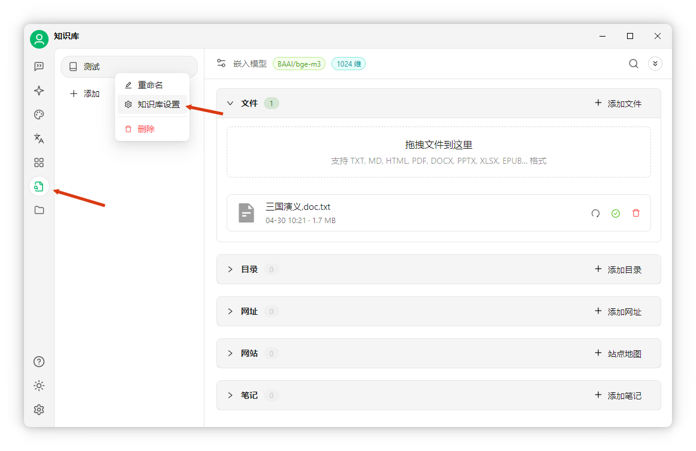Image resolution: width=696 pixels, height=451 pixels.
Task: Open the user avatar profile
Action: (x=39, y=39)
